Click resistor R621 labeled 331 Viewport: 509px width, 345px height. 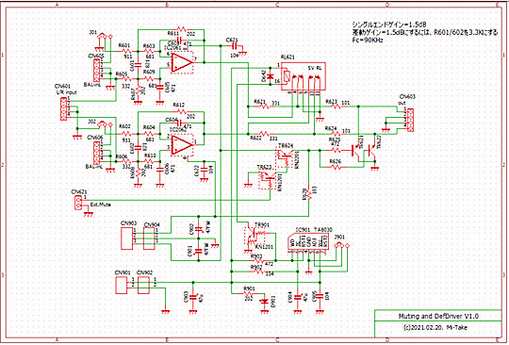click(x=264, y=106)
